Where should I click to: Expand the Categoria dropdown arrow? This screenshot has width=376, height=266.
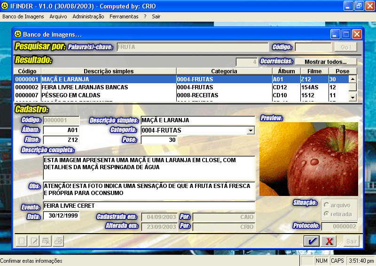pyautogui.click(x=251, y=130)
